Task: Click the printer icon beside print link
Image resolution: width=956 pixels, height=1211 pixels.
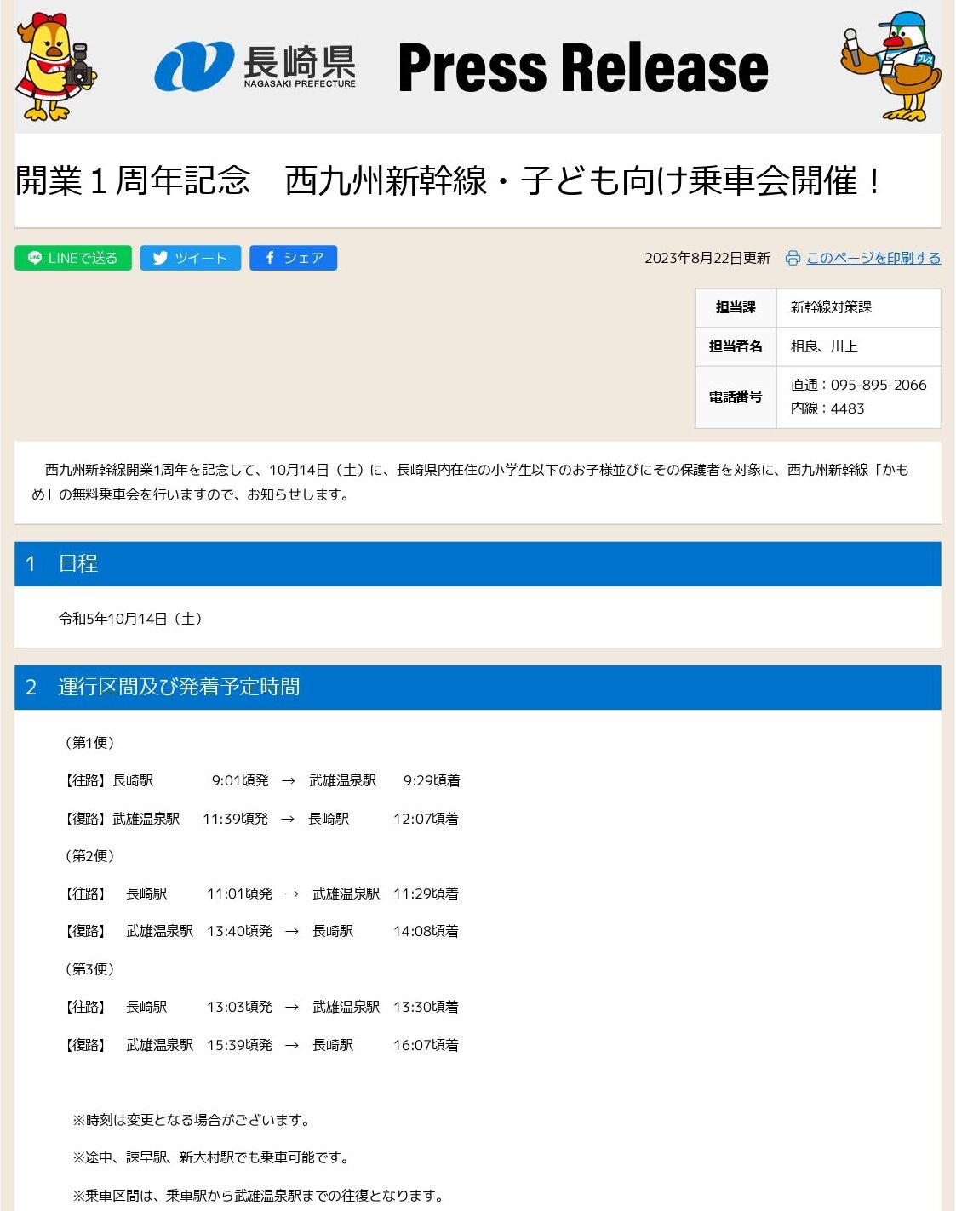Action: point(793,258)
